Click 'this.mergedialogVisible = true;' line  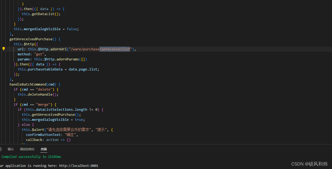pyautogui.click(x=53, y=120)
